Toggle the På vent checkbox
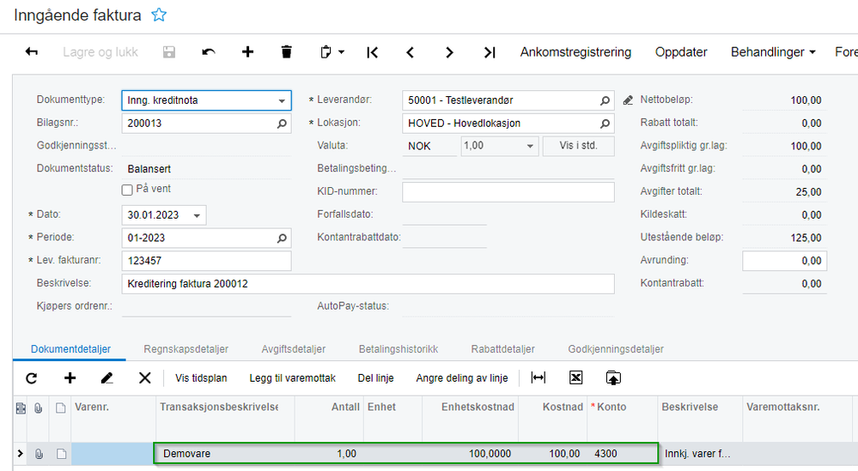 (x=127, y=190)
